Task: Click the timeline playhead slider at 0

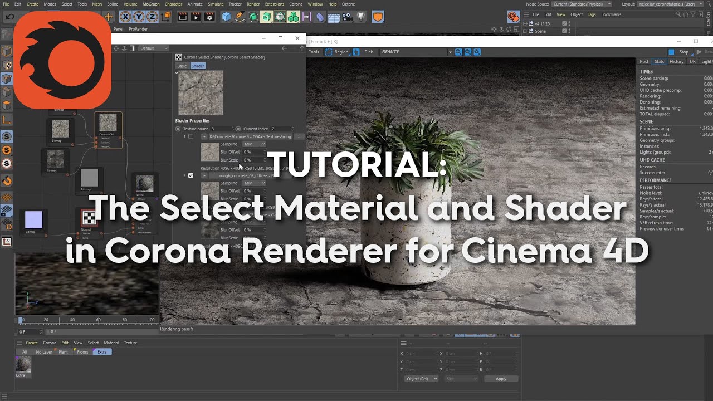Action: (x=21, y=320)
